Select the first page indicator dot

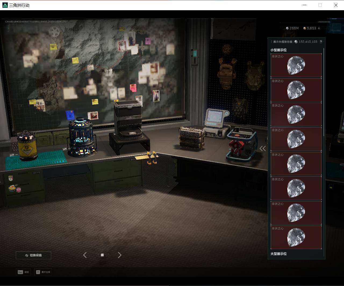tap(97, 255)
